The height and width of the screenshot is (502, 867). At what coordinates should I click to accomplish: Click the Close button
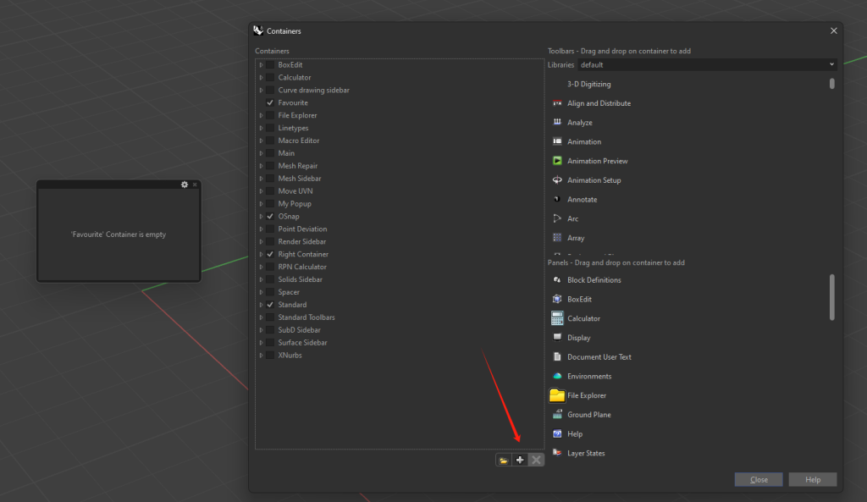759,479
